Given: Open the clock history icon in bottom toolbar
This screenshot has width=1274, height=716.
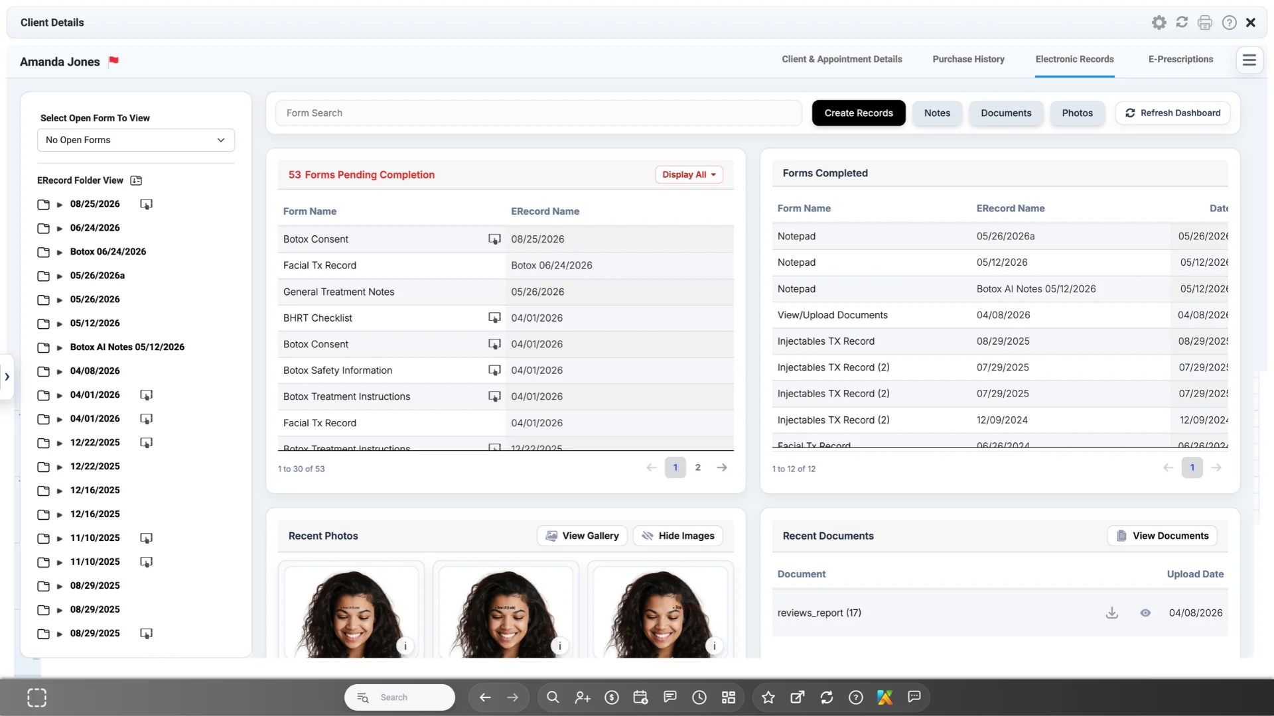Looking at the screenshot, I should coord(699,697).
